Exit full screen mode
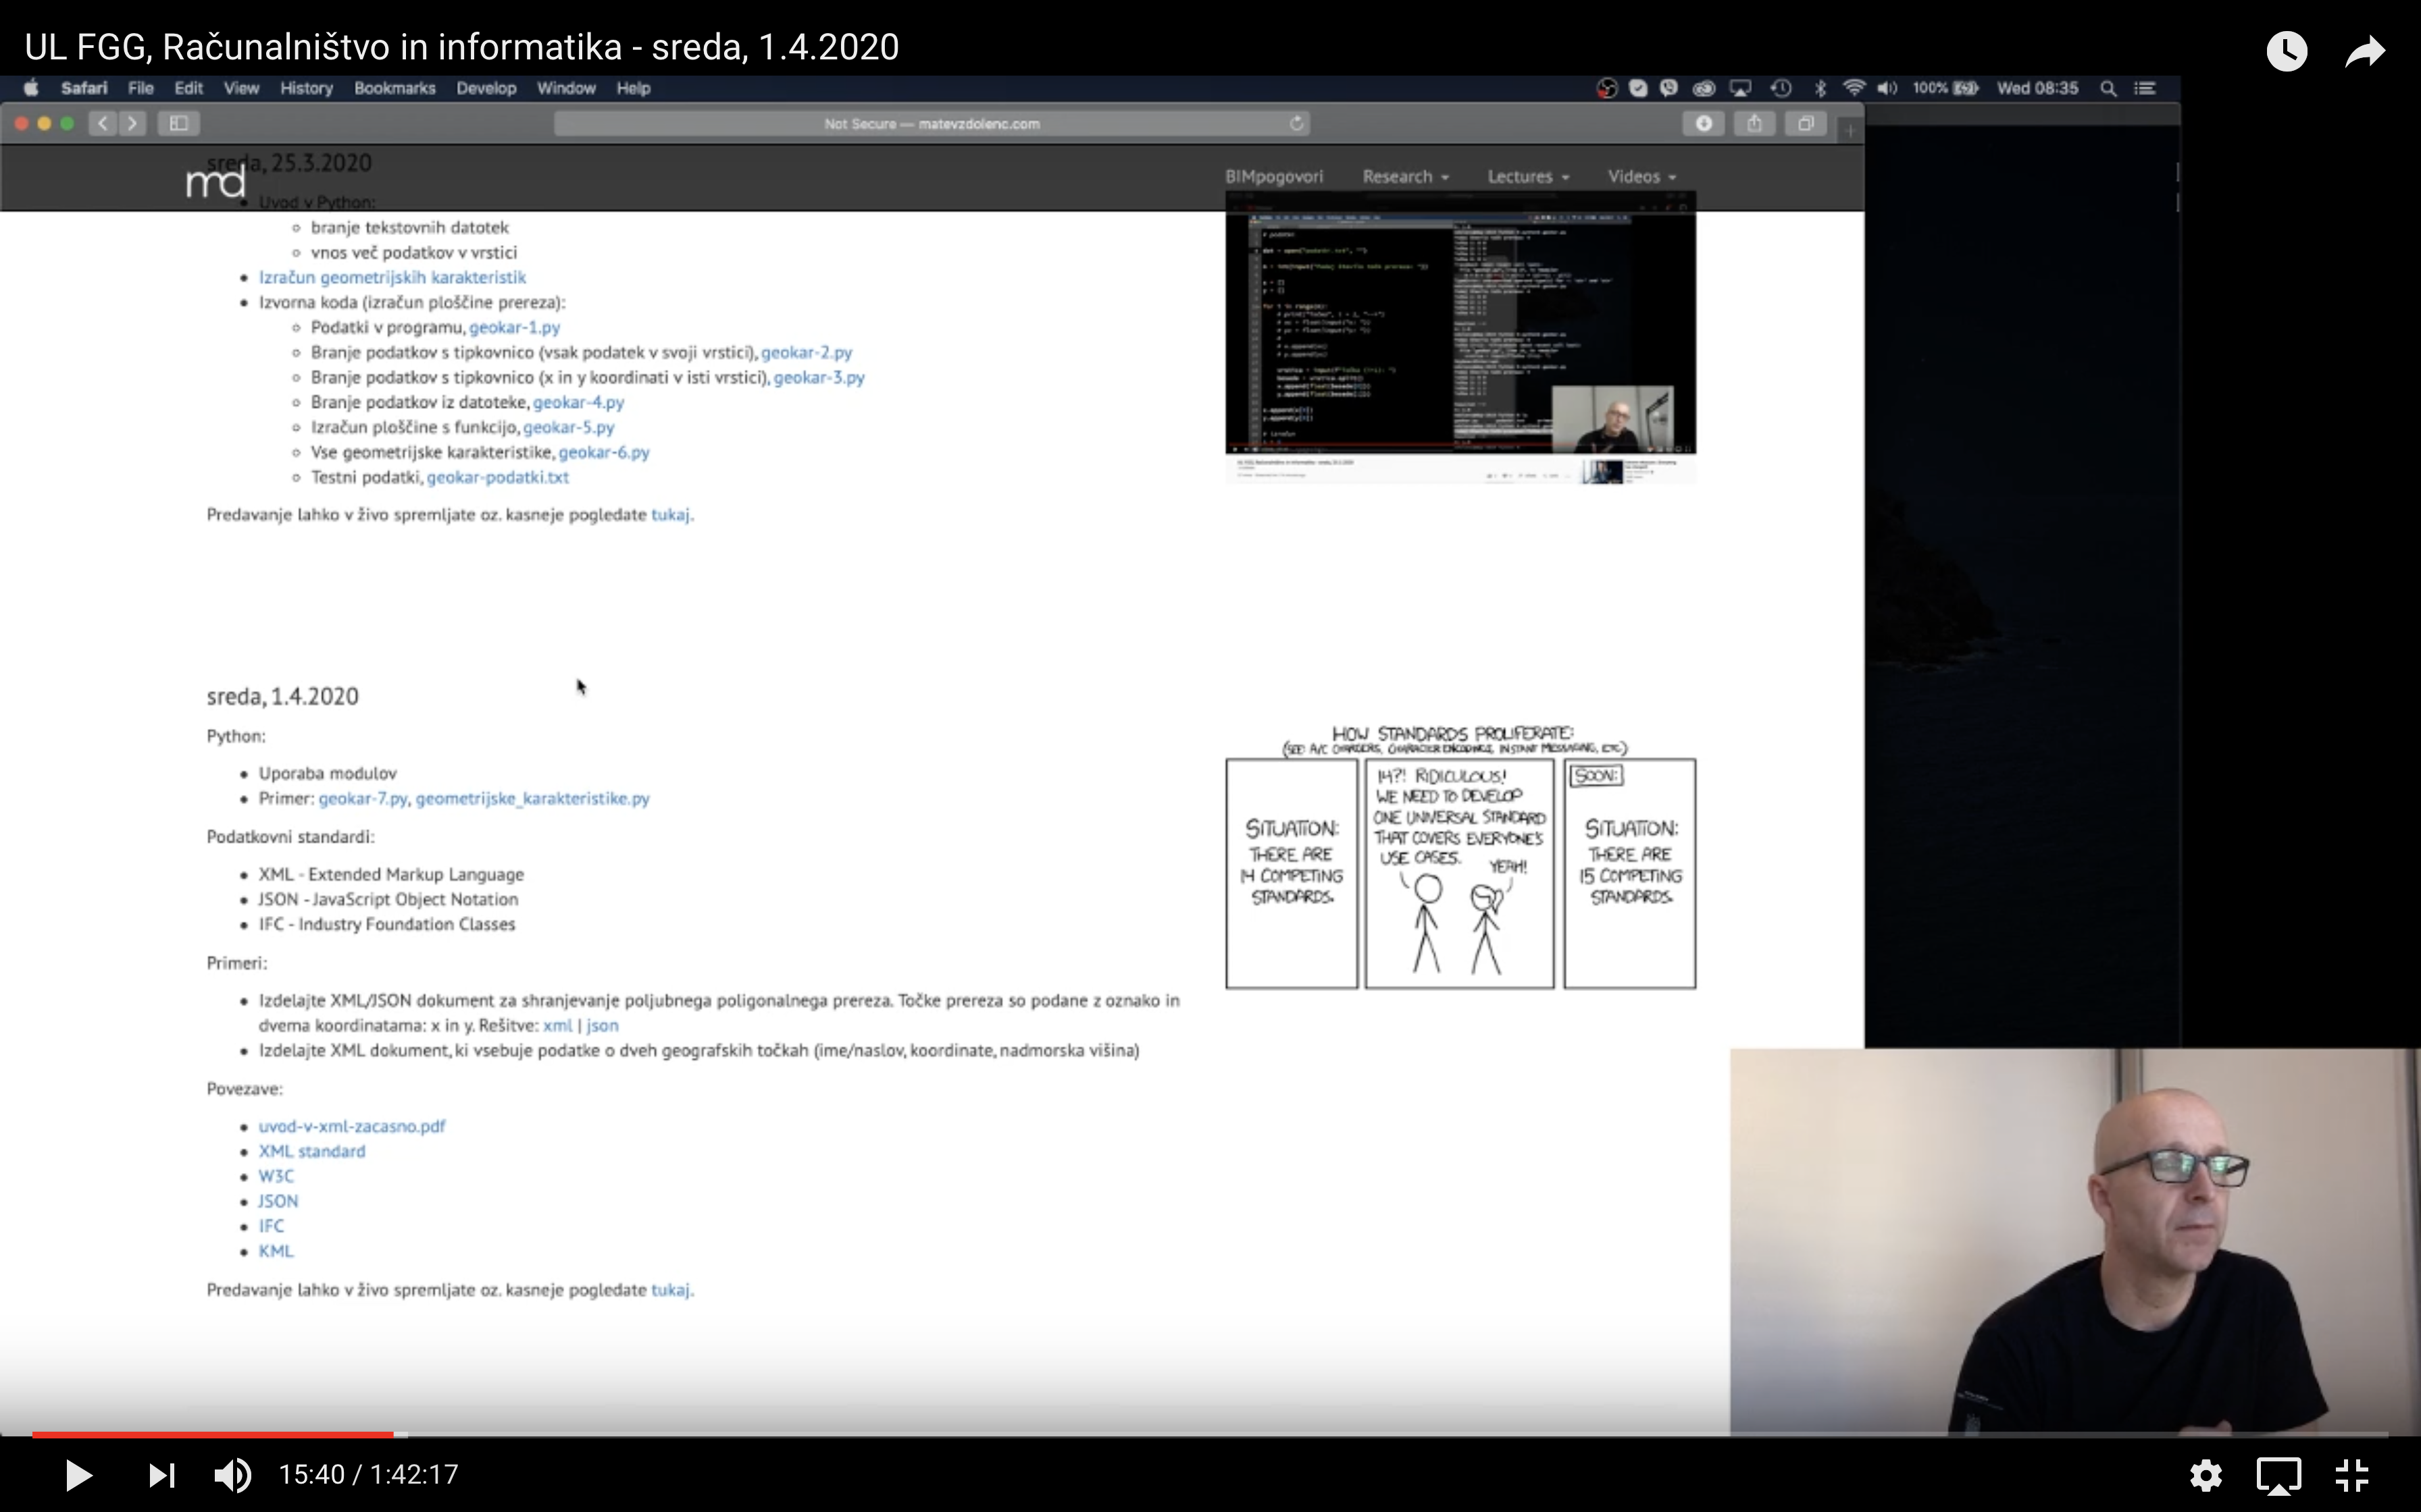Screen dimensions: 2421x1512 (2352, 1475)
